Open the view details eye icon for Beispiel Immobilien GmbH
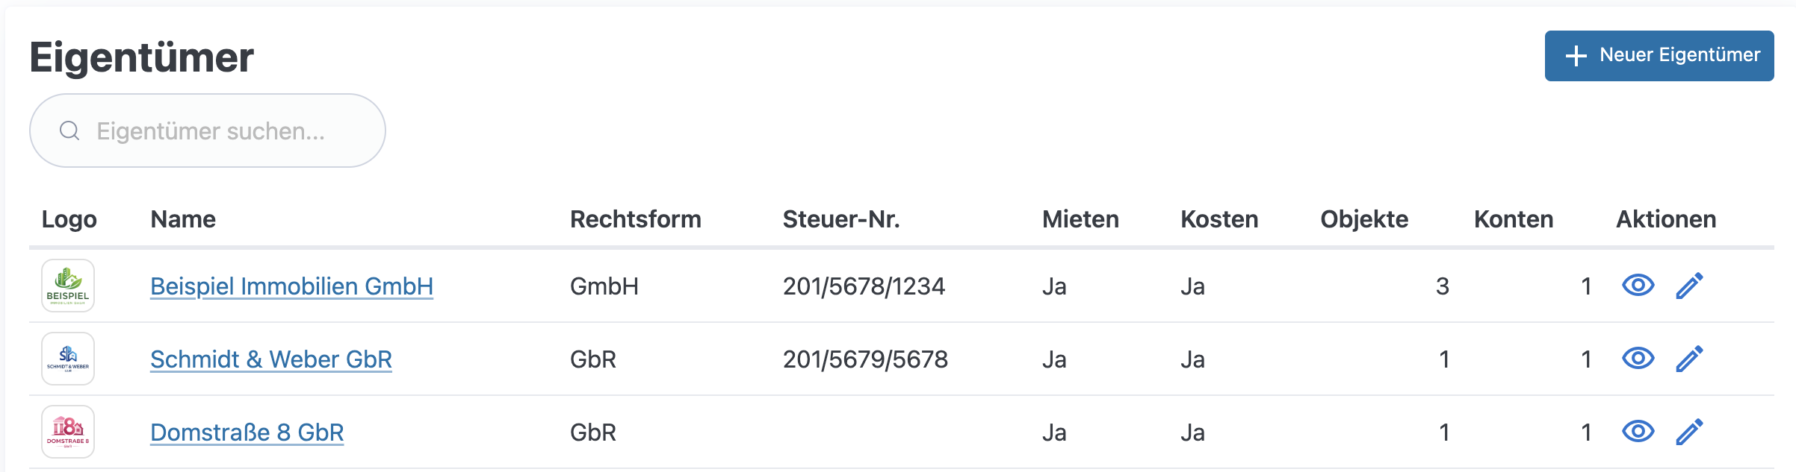Image resolution: width=1796 pixels, height=472 pixels. coord(1637,286)
